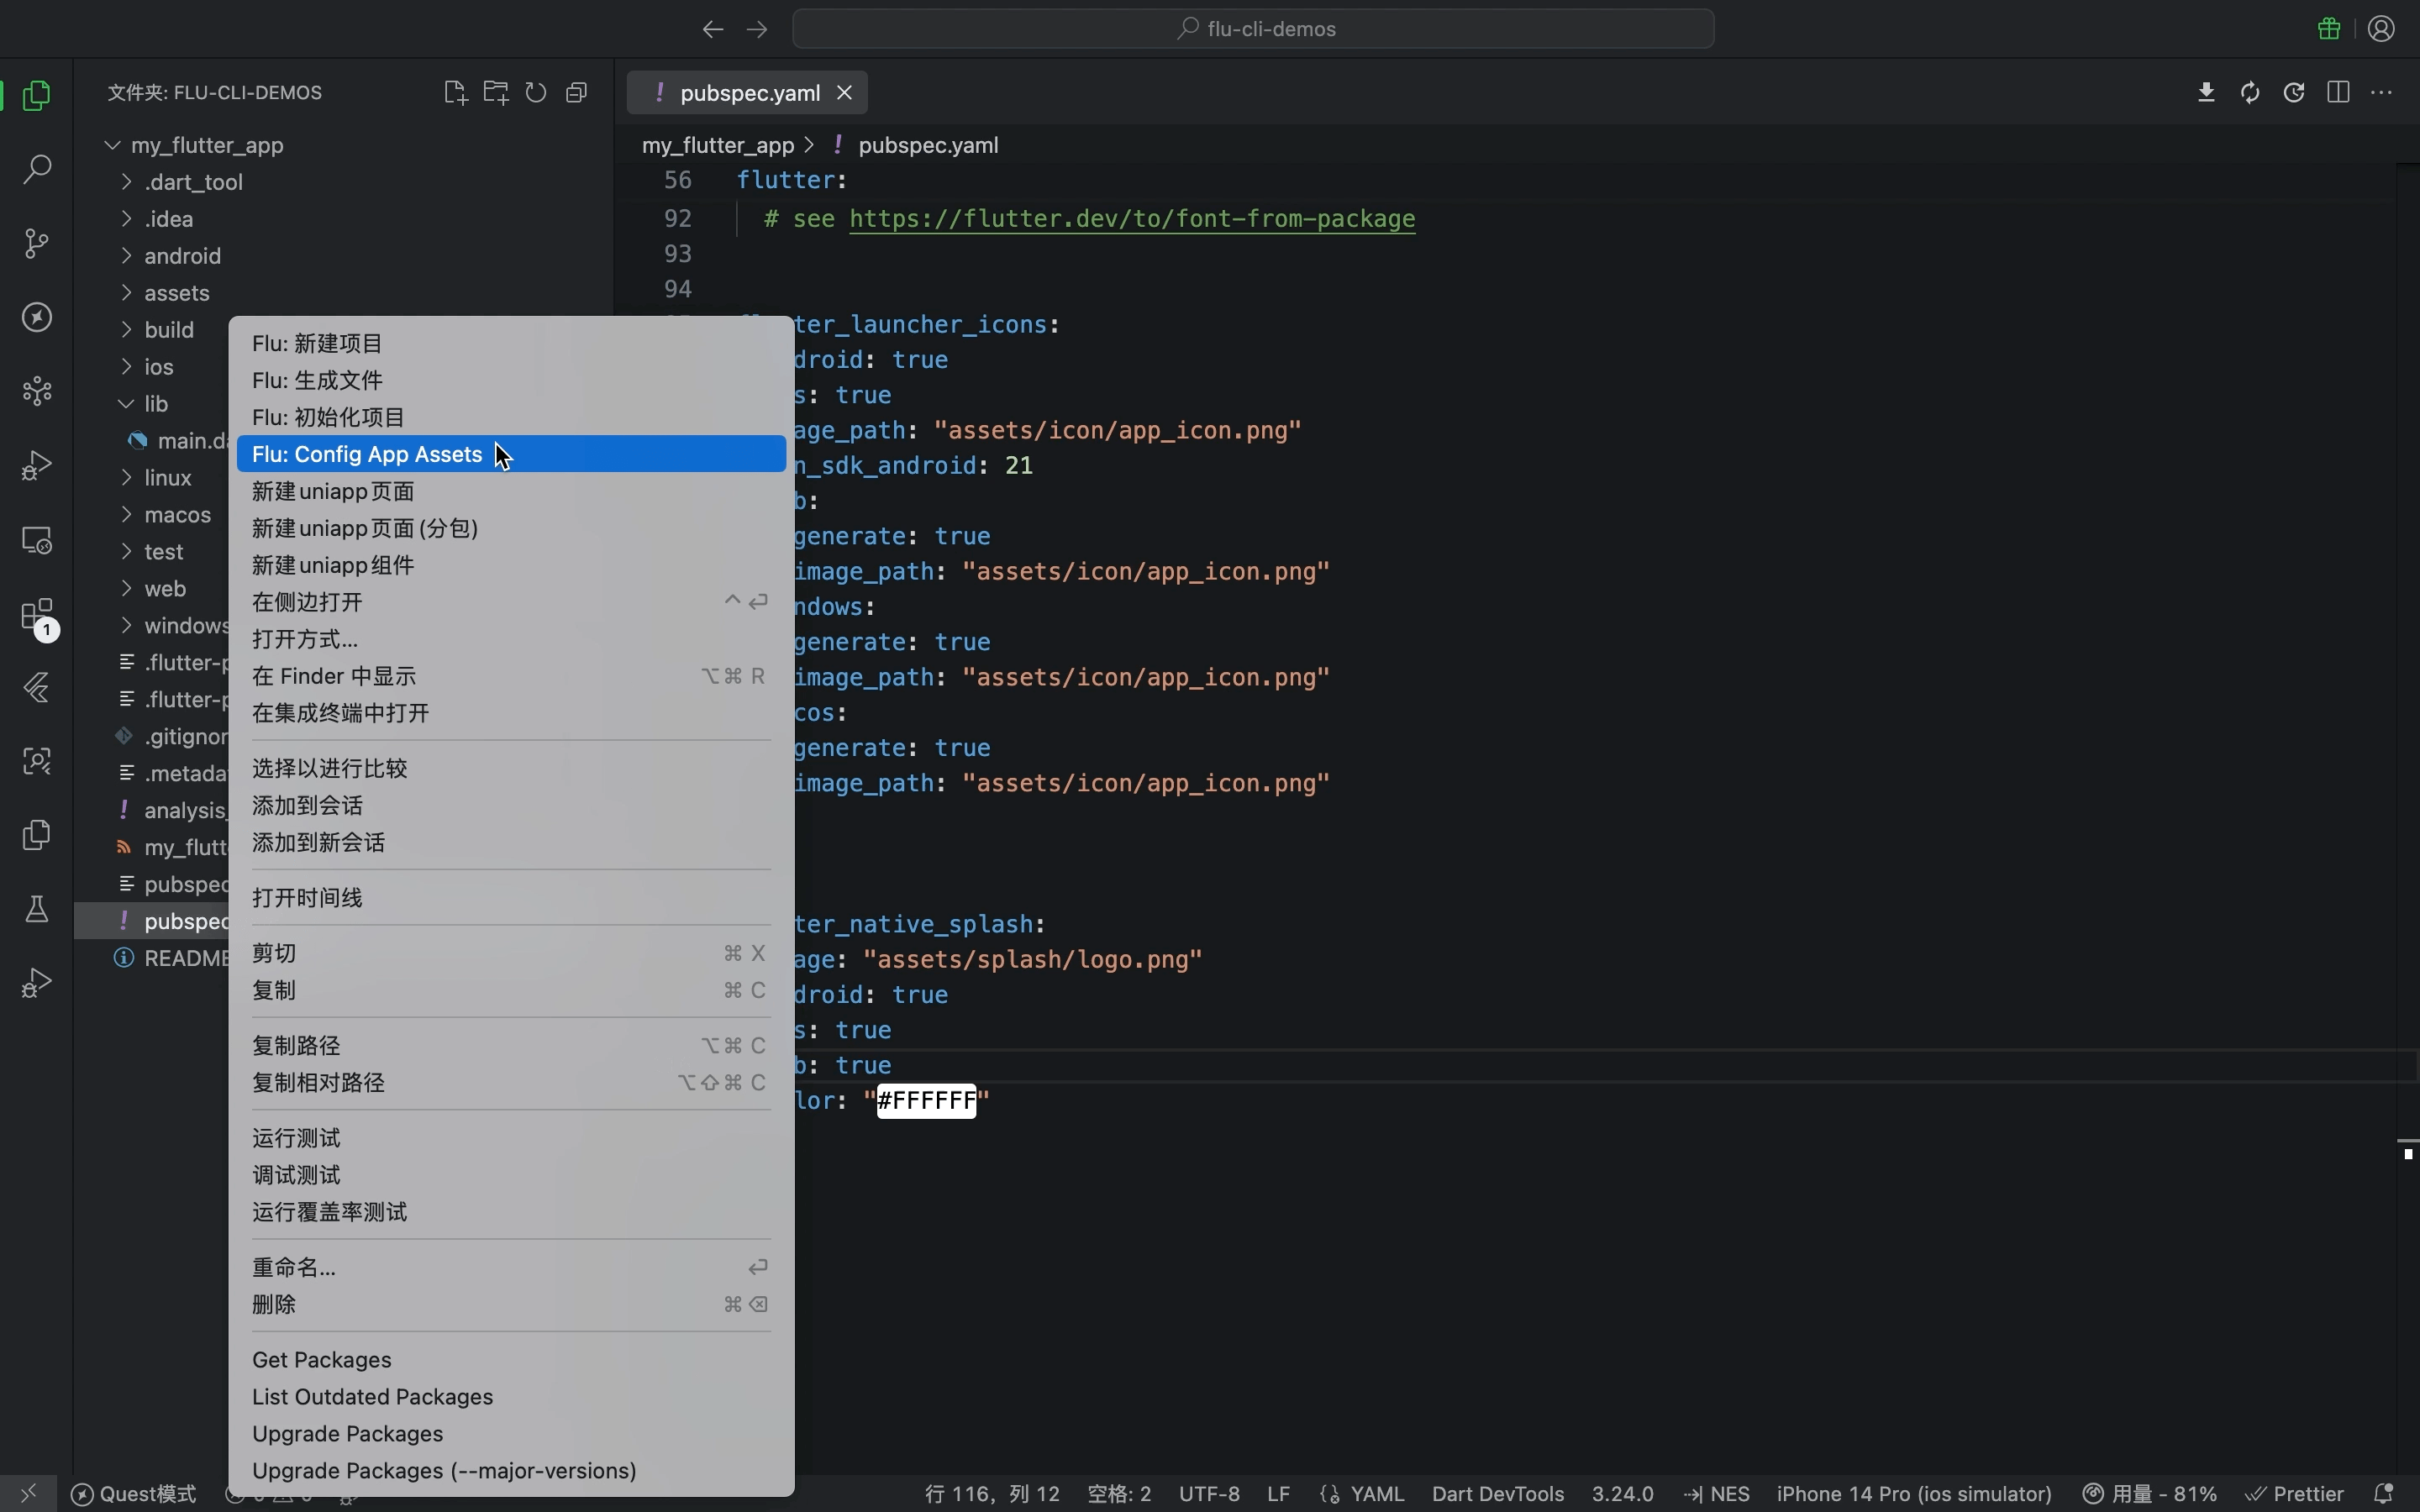
Task: Select the New File icon in Explorer header
Action: point(455,92)
